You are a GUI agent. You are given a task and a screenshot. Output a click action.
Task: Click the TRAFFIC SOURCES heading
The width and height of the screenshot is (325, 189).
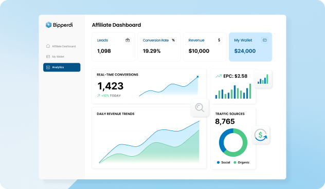pos(230,114)
